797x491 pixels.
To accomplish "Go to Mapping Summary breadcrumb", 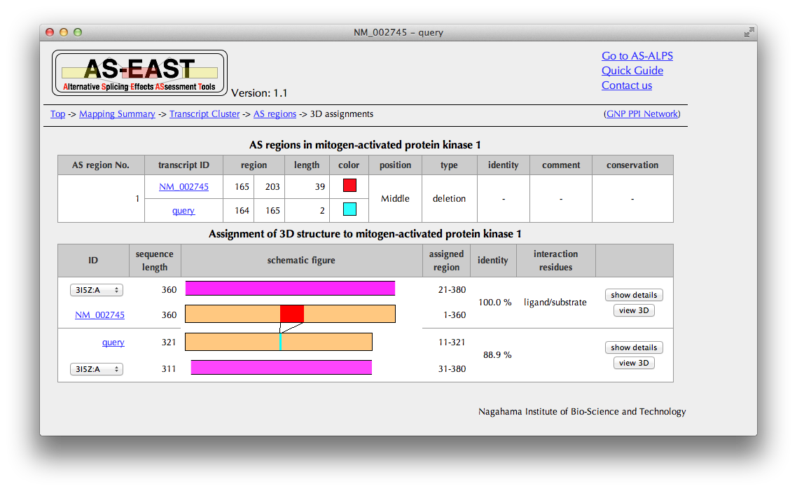I will pyautogui.click(x=117, y=114).
